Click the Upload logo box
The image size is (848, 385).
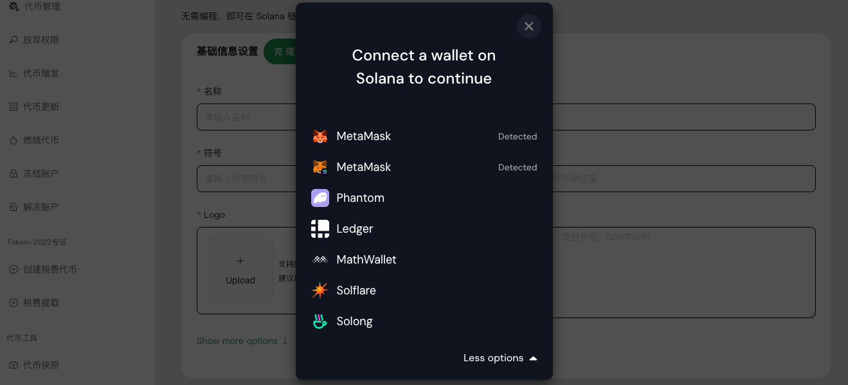point(240,271)
